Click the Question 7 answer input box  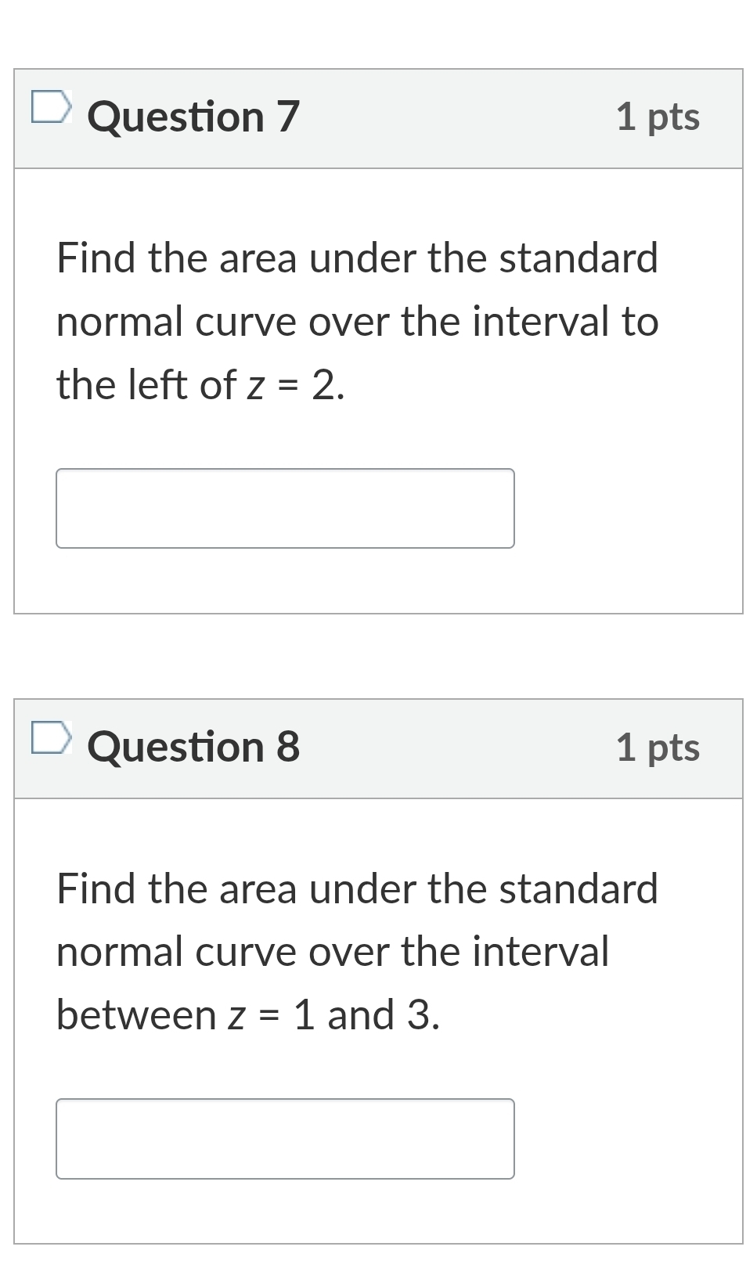[x=285, y=508]
